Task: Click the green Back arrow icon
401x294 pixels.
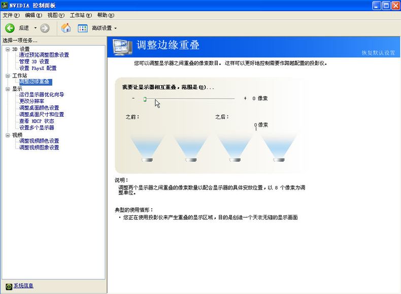Action: 10,28
